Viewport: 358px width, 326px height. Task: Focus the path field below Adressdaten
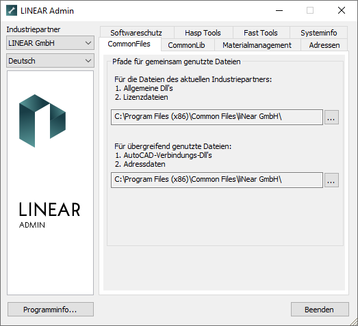[x=217, y=180]
